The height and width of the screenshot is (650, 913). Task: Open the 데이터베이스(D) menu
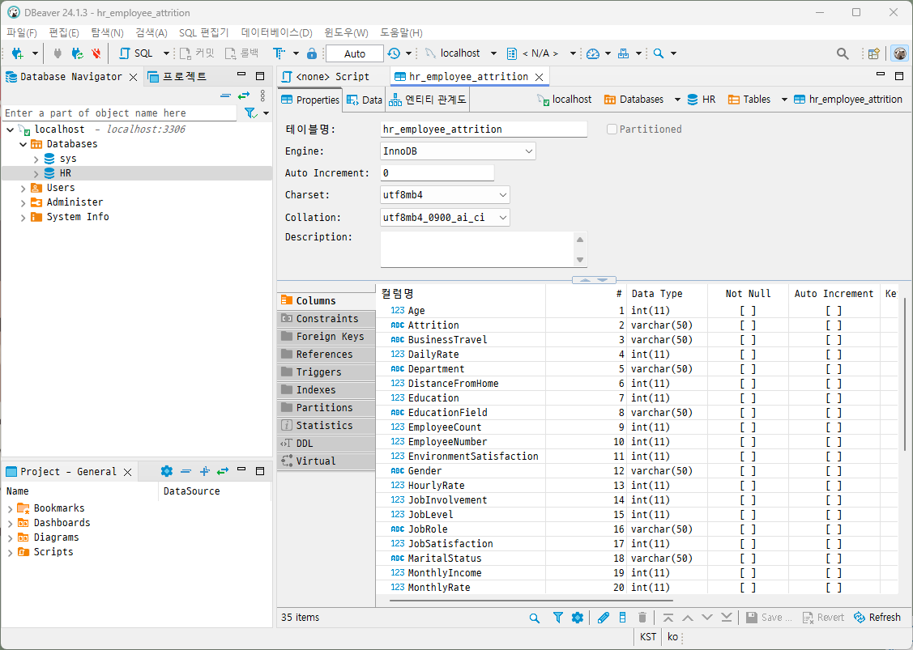[x=276, y=32]
